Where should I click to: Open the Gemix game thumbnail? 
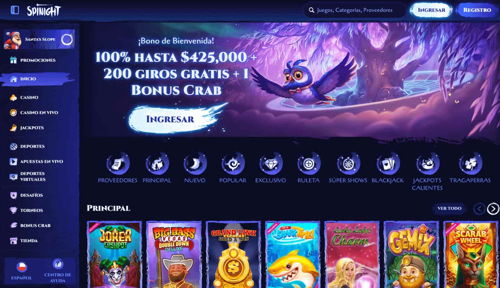pos(411,255)
